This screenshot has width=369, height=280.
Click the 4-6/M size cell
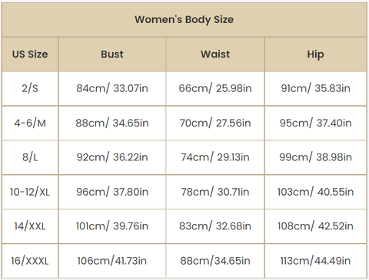pyautogui.click(x=30, y=123)
